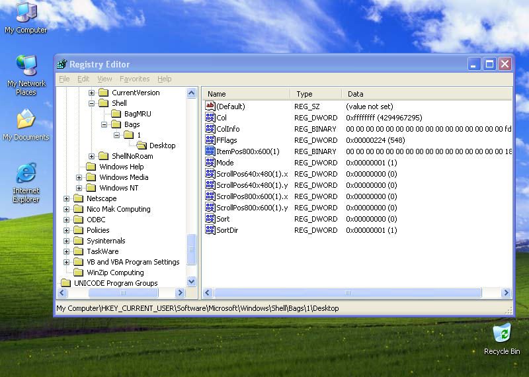Screen dimensions: 529x377
Task: Click the data 0x00000224 (548)
Action: 375,140
